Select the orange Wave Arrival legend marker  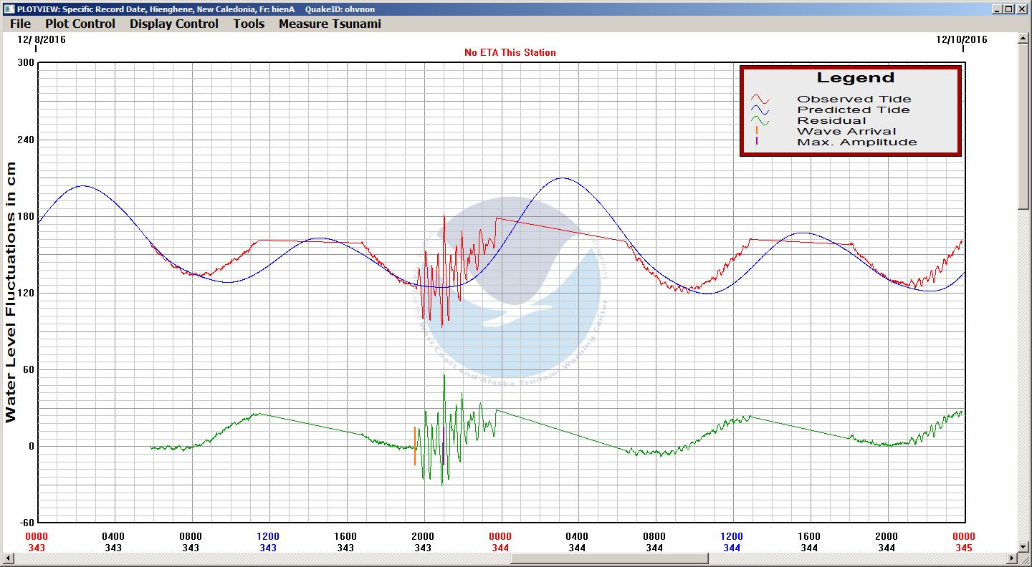point(757,131)
